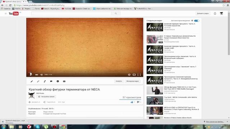Open the Apps bookmarks shortcut
This screenshot has width=230, height=129.
pyautogui.click(x=6, y=9)
